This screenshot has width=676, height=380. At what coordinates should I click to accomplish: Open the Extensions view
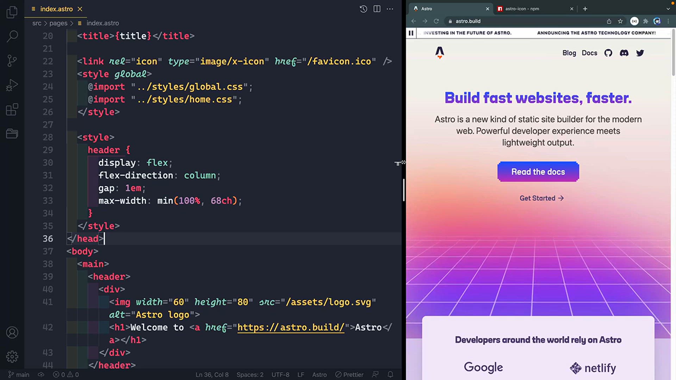coord(12,109)
